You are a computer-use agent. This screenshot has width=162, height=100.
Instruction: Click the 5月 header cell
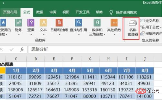point(90,70)
